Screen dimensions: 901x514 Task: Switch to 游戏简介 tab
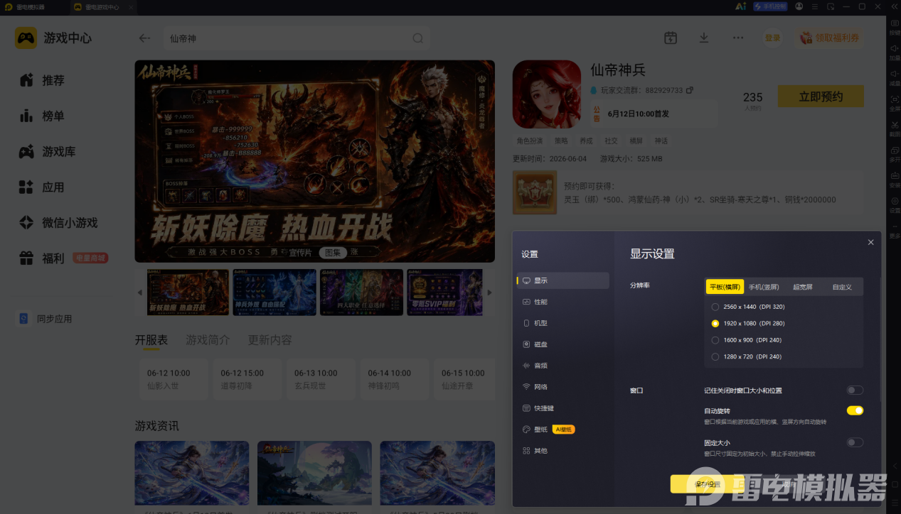tap(208, 340)
